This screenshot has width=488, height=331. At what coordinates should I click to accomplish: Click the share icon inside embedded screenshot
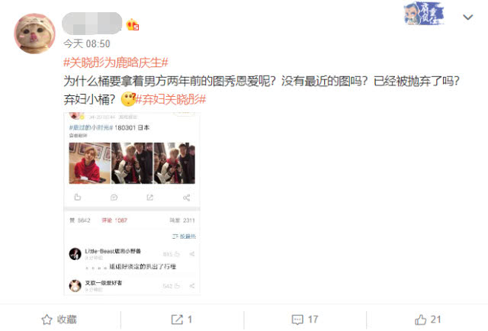coord(186,198)
